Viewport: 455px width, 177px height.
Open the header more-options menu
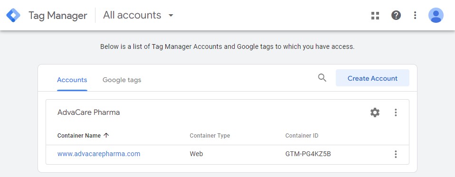click(415, 15)
